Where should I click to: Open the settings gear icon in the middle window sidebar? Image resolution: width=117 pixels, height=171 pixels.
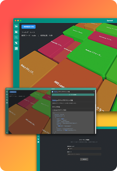click(x=7, y=132)
